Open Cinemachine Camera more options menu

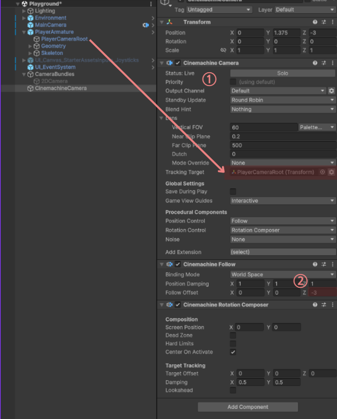click(332, 63)
